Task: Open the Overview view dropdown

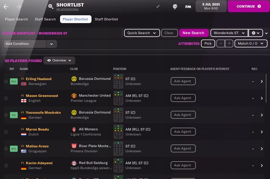Action: (59, 60)
